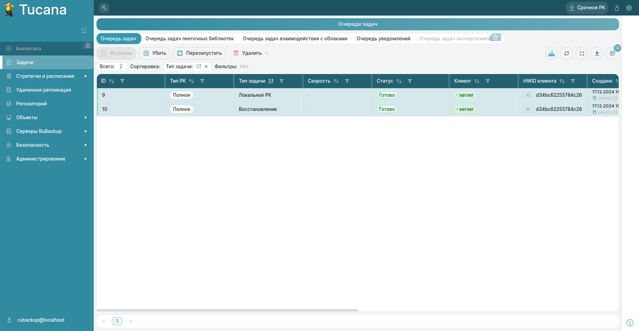Collapse the sidebar menu icon
Screen dimensions: 639x331
coord(84,30)
